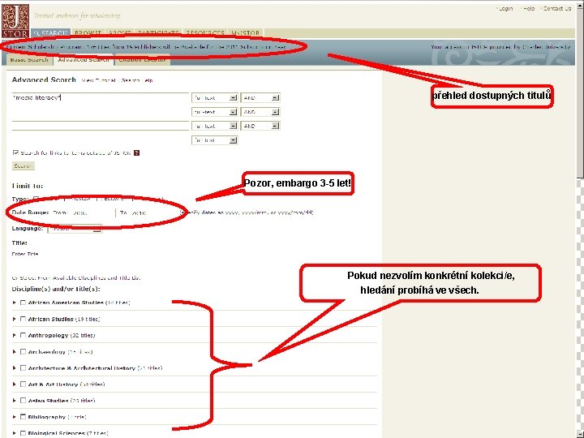The width and height of the screenshot is (584, 438).
Task: Click the Search button
Action: [24, 165]
